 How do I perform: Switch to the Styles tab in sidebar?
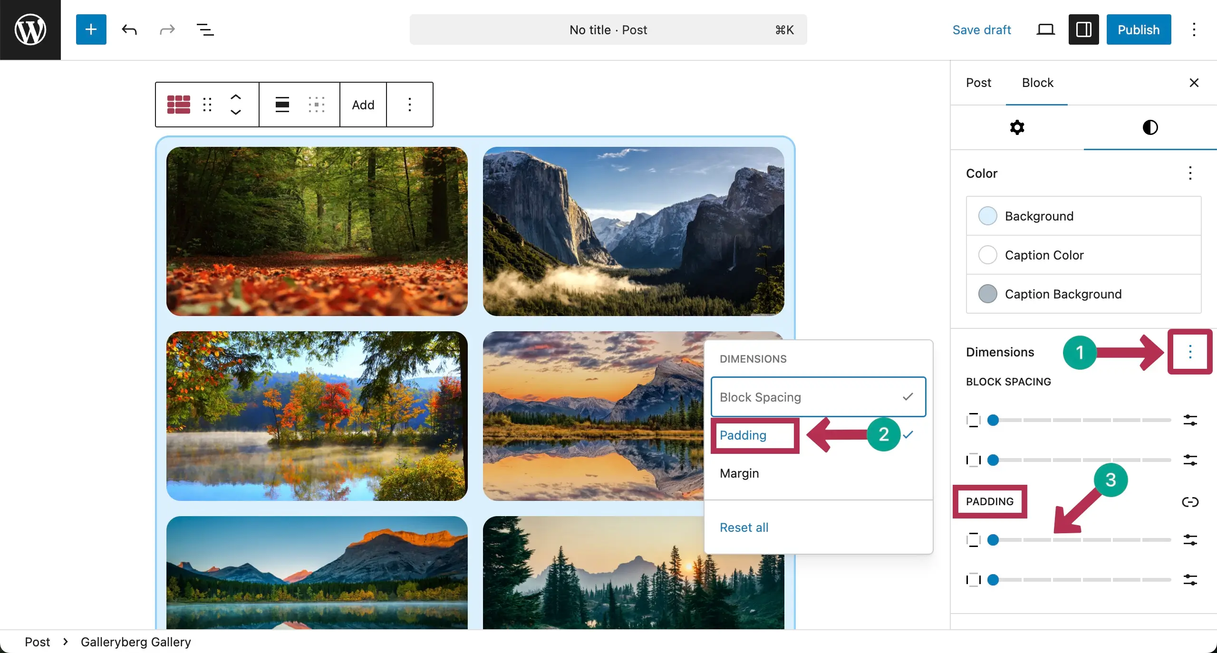click(1150, 127)
